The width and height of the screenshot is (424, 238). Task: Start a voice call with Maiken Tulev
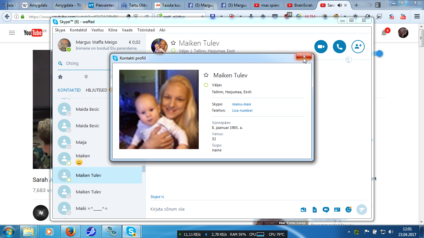[340, 47]
